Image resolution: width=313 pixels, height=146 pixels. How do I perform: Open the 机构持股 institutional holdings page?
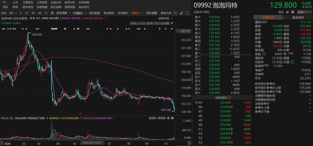(84, 3)
